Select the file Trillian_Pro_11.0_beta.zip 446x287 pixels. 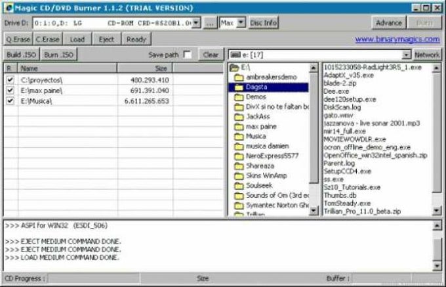pos(362,211)
